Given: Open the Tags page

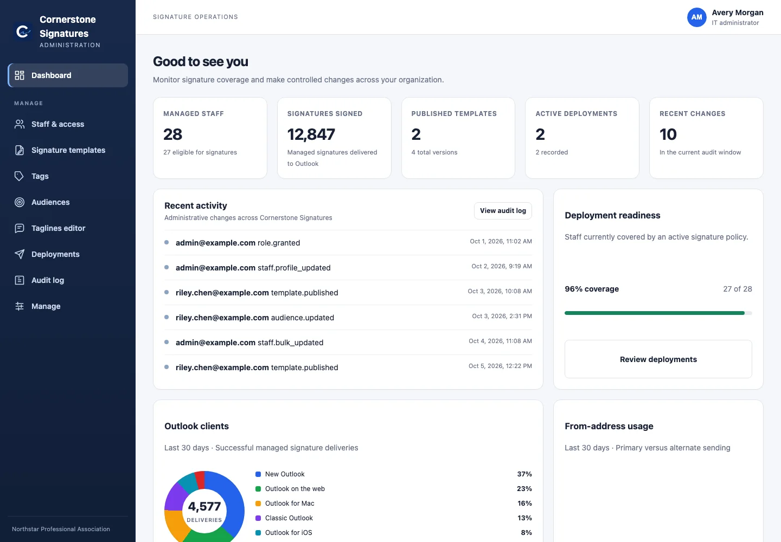Looking at the screenshot, I should coord(68,176).
